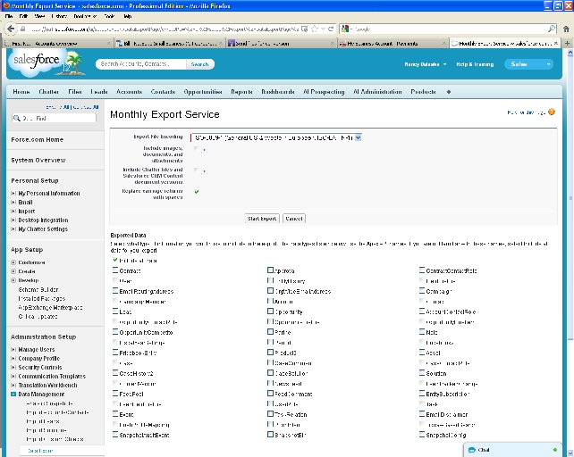
Task: Open the Sales app dropdown
Action: click(528, 64)
